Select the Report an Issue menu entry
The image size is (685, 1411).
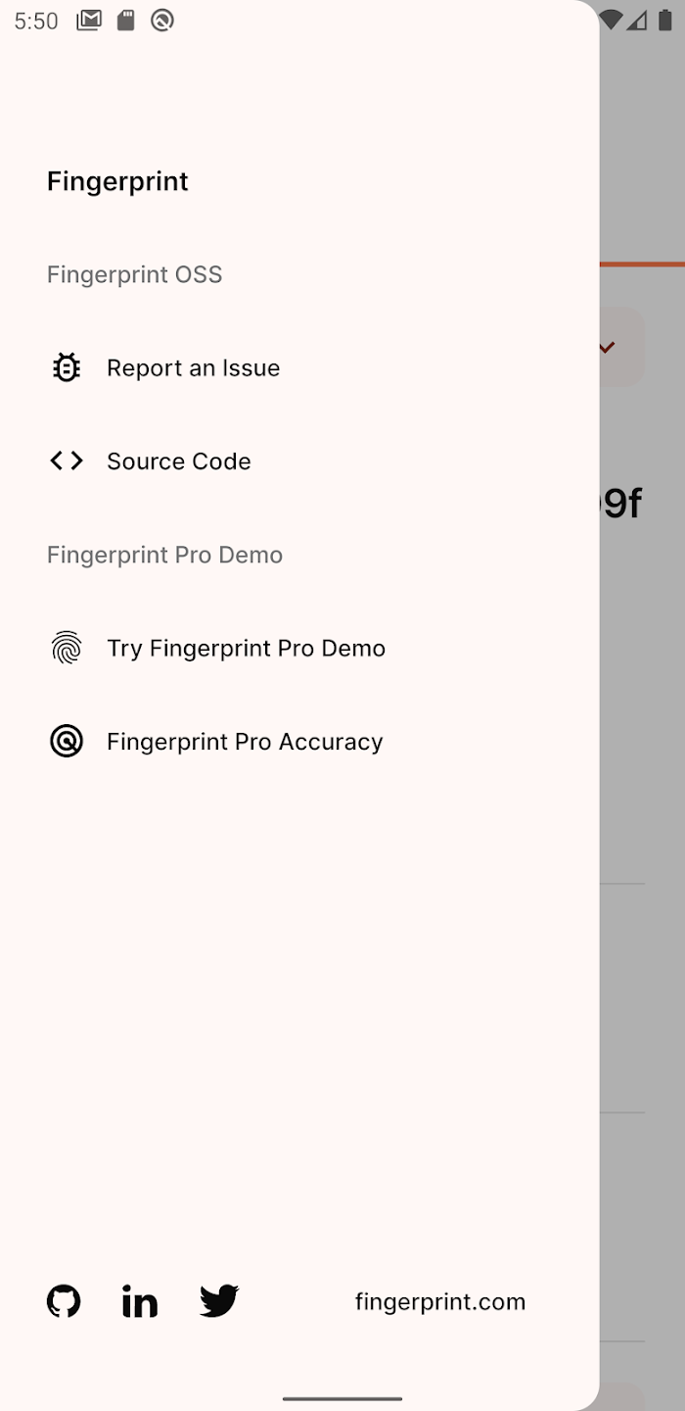pos(299,367)
